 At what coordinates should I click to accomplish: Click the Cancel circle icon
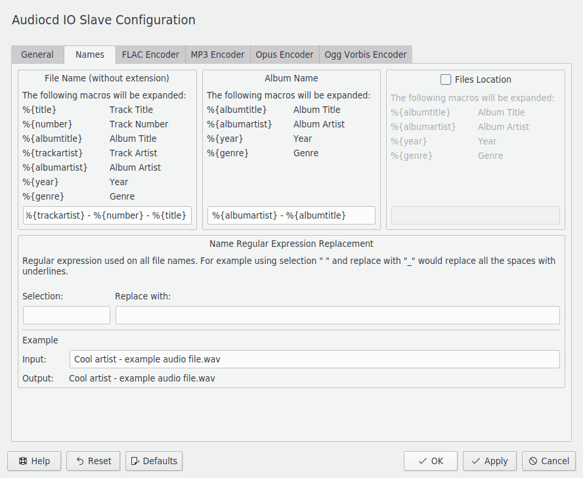533,461
